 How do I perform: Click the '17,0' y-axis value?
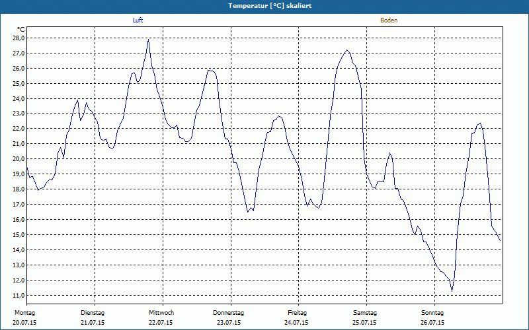point(19,205)
